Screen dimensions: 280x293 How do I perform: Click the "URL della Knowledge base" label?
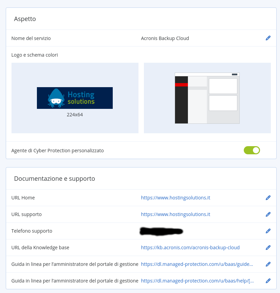40,248
